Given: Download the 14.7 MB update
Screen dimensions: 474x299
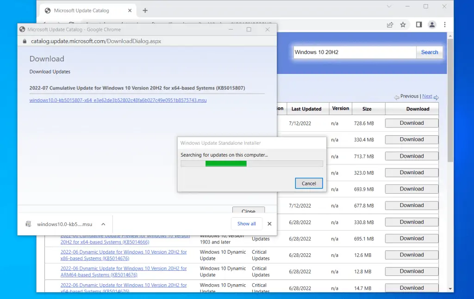Looking at the screenshot, I should coord(412,288).
